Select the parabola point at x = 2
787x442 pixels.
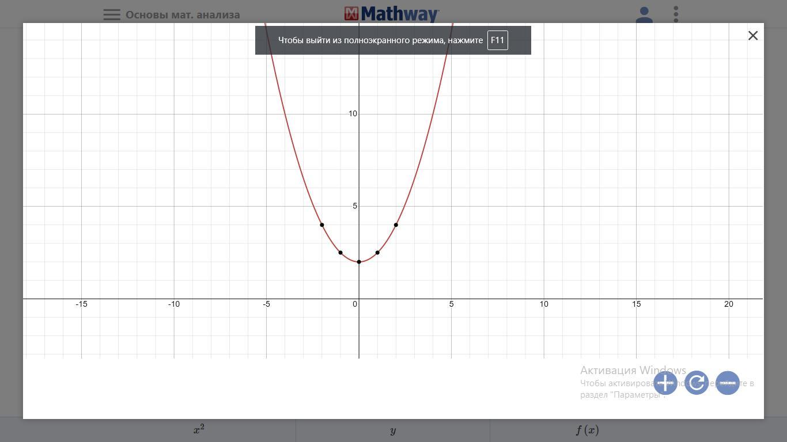click(396, 225)
